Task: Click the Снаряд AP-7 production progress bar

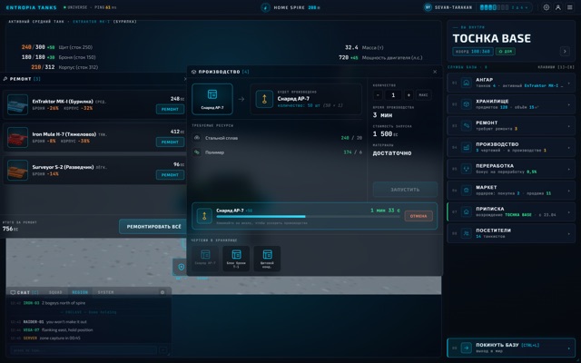Action: point(308,216)
